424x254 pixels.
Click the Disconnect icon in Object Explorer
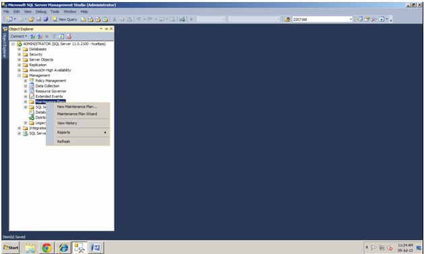[40, 36]
